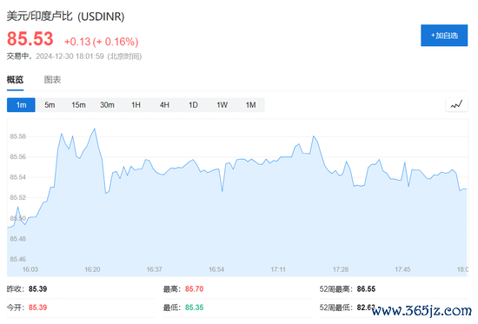Click the chart type line icon
The image size is (478, 324).
456,105
